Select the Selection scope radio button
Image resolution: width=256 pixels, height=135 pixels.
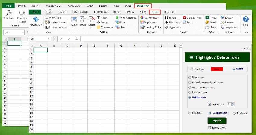tap(190, 113)
